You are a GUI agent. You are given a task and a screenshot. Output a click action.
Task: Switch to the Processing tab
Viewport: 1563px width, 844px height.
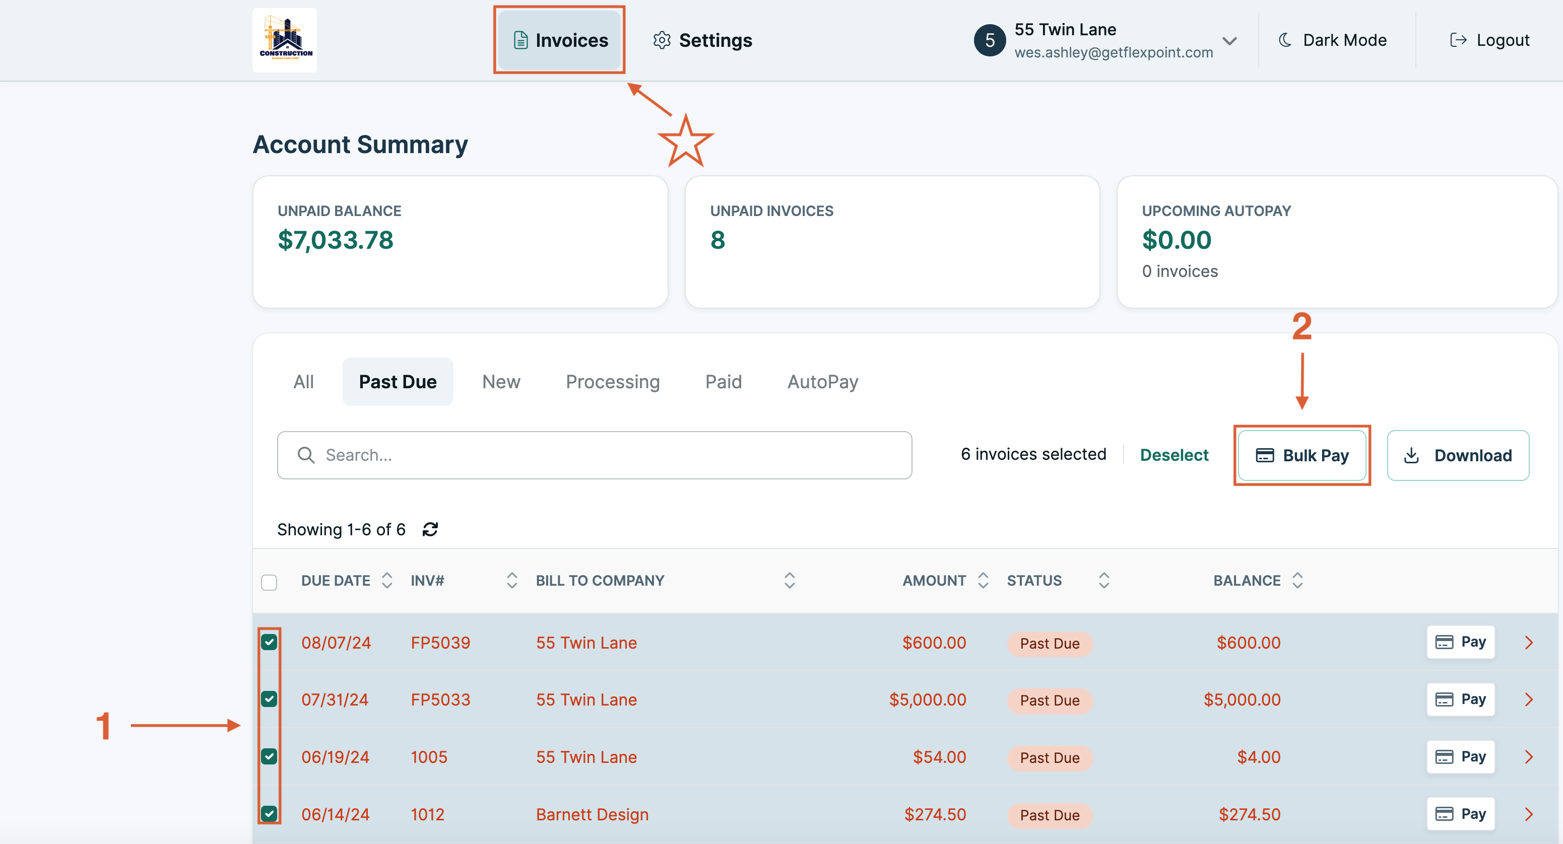click(x=612, y=381)
